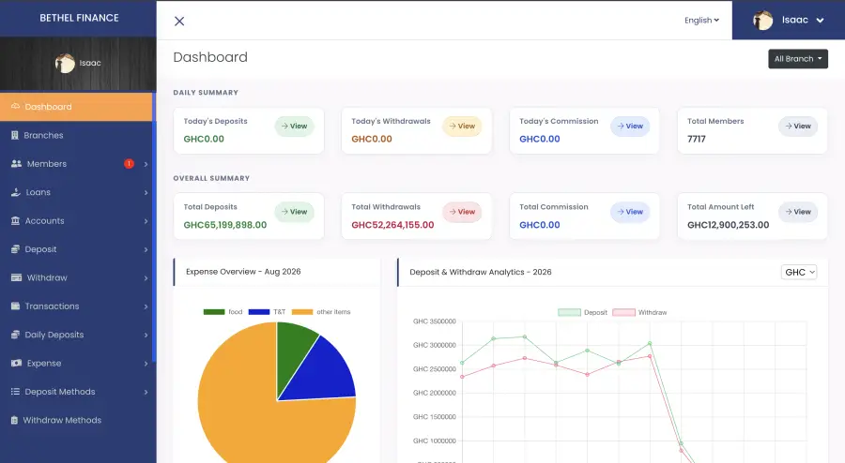
Task: Click the Transactions wallet icon
Action: point(15,306)
